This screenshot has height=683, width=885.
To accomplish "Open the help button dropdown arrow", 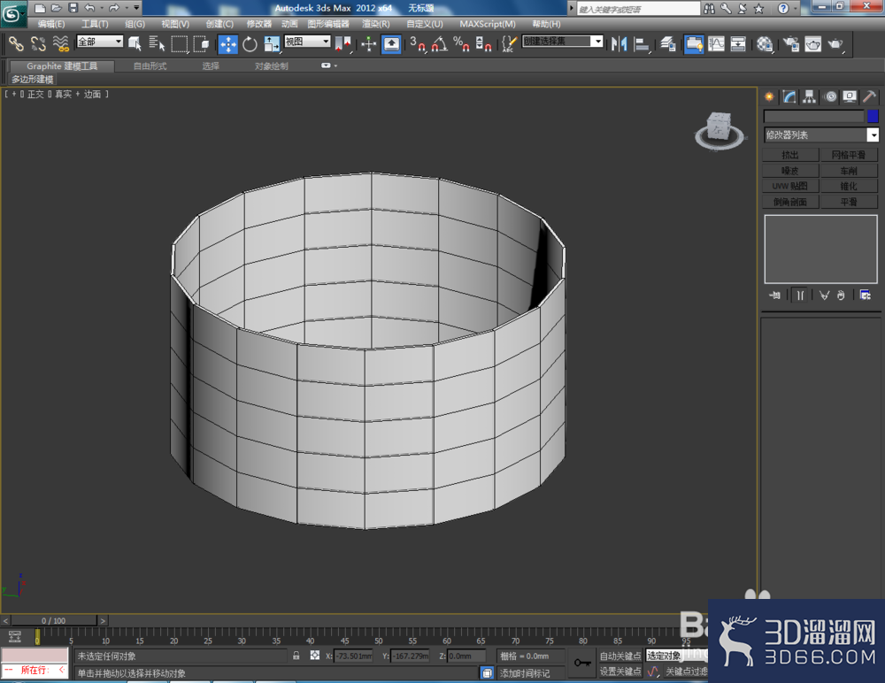I will pos(796,8).
